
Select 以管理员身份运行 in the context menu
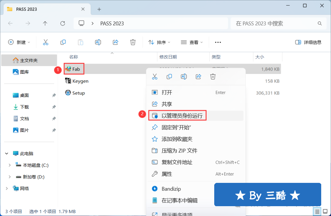tap(196, 116)
